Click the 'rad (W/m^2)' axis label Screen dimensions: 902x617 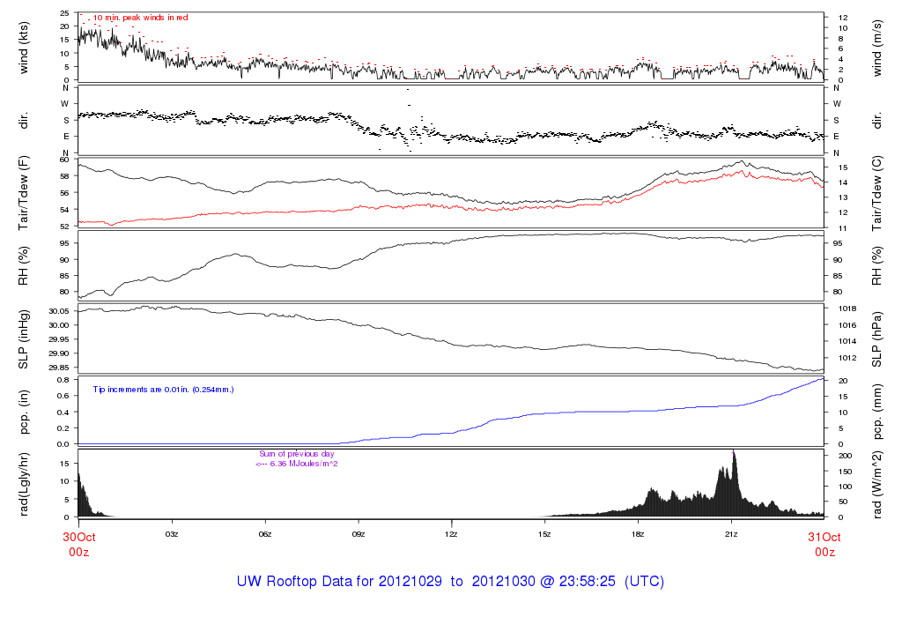coord(876,485)
